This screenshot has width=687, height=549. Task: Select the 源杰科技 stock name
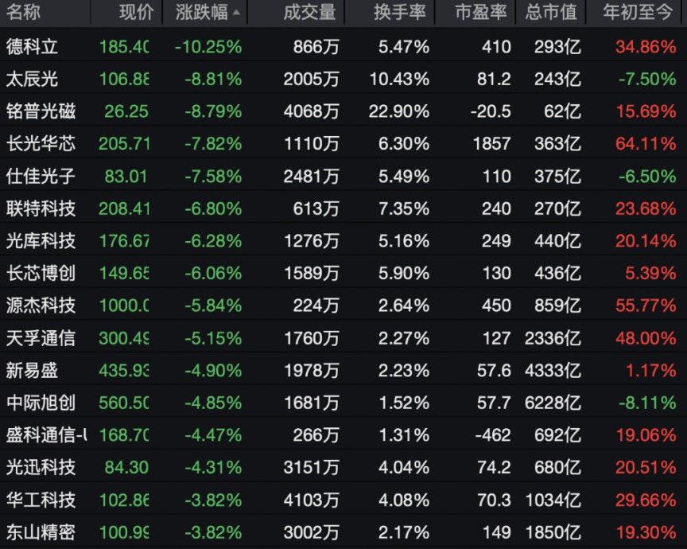(41, 306)
